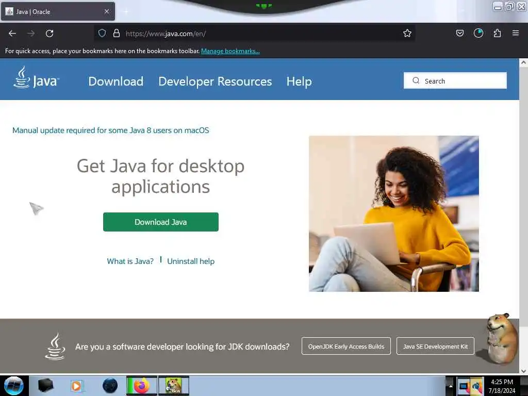Click the Get Java for desktop applications heading
Screen dimensions: 528x396
[161, 176]
